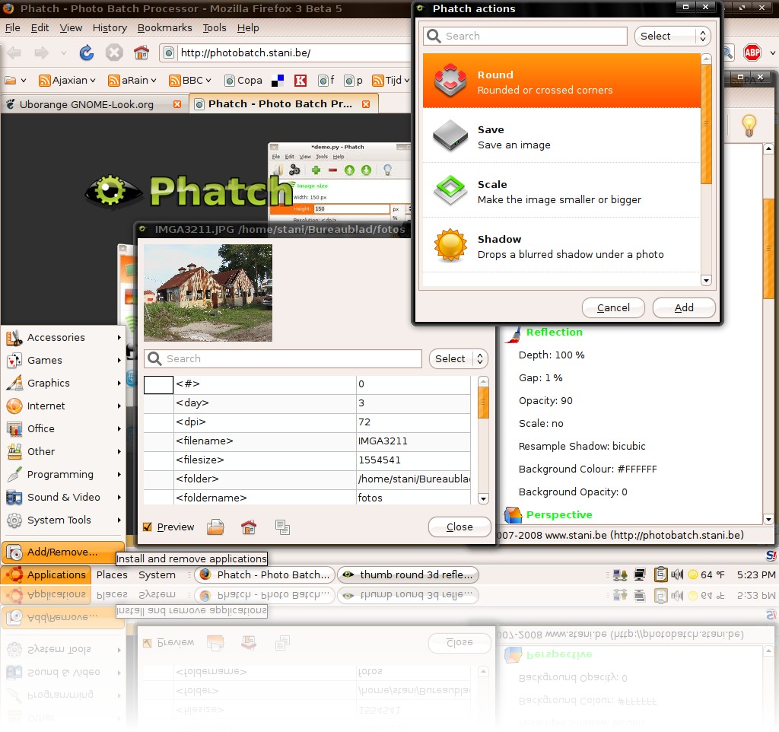Switch to Phatch - Photo Batch... taskbar window
This screenshot has width=779, height=732.
tap(265, 575)
